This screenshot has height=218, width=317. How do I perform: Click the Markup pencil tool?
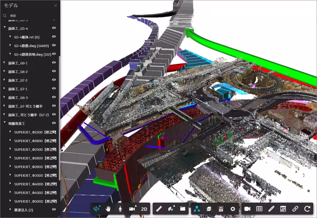click(x=271, y=209)
